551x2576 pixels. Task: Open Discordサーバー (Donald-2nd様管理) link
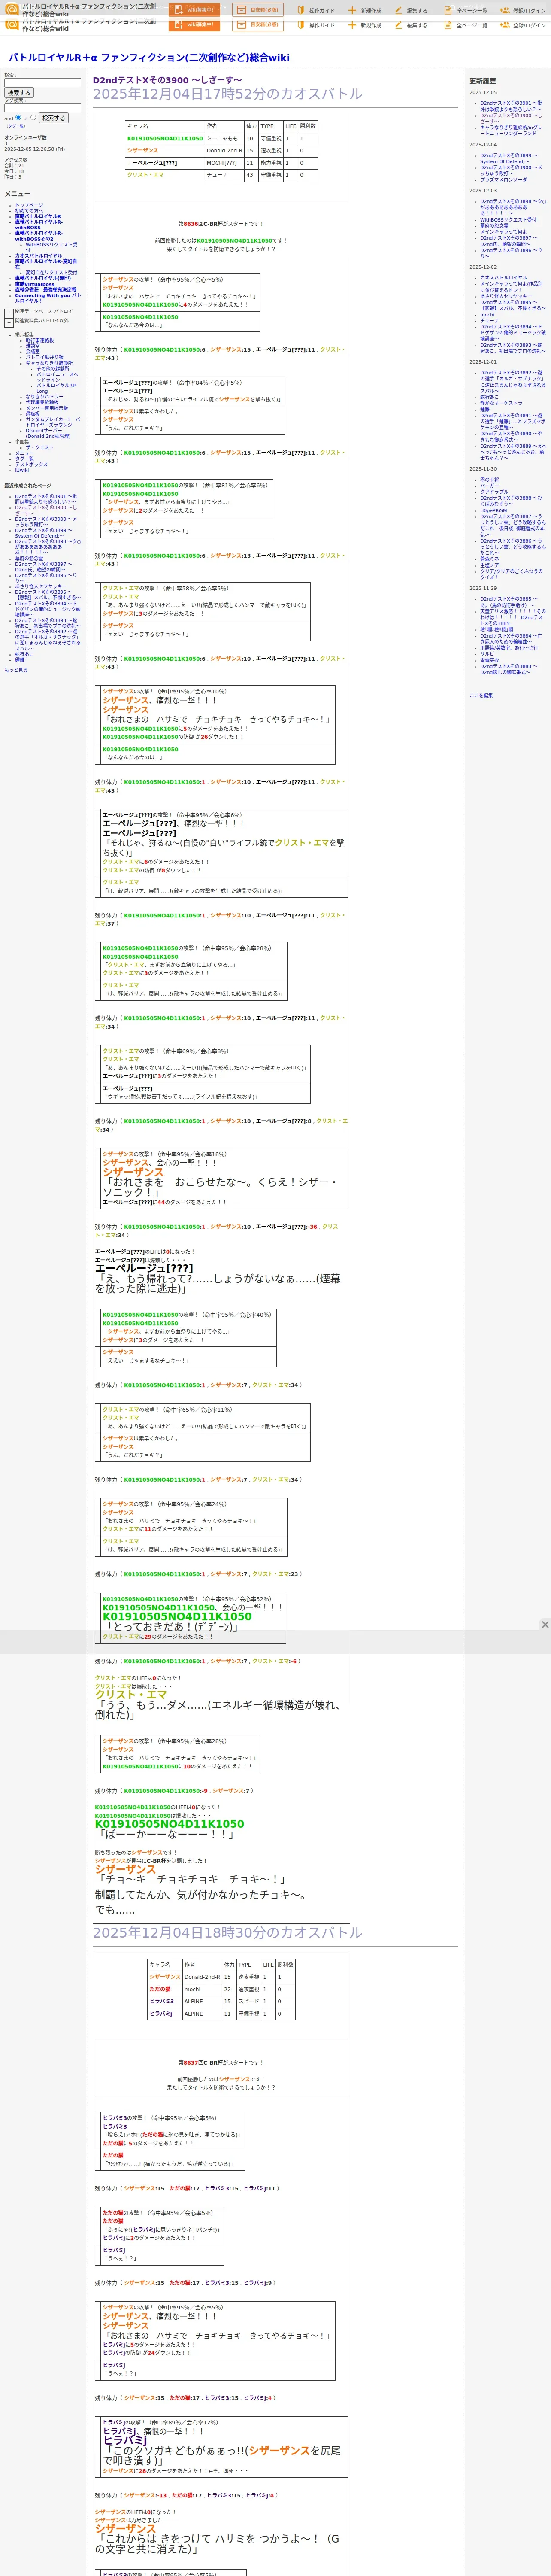point(48,434)
